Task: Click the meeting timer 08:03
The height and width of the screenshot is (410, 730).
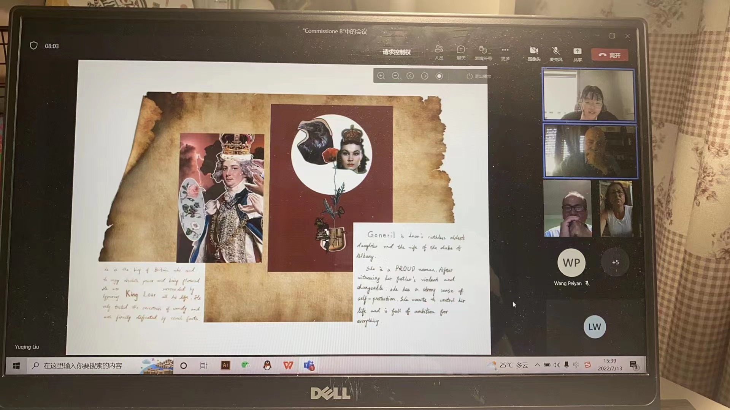Action: point(52,46)
